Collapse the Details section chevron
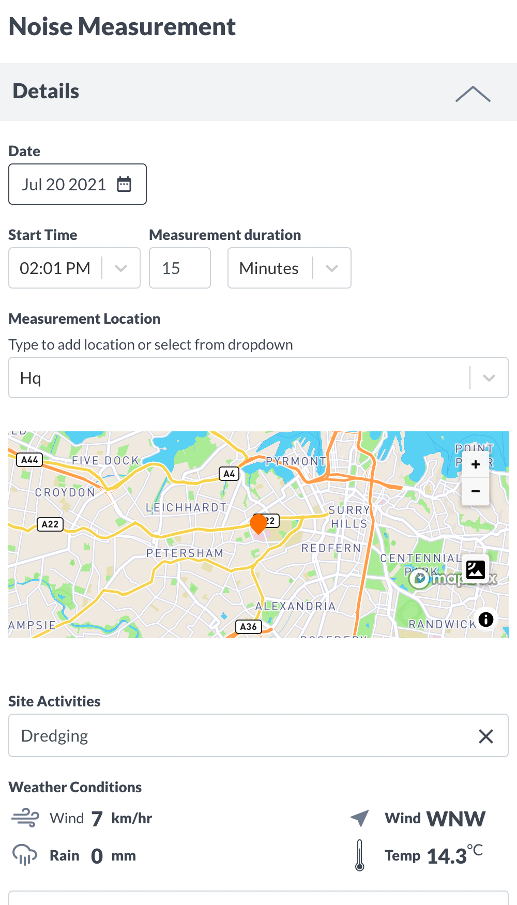The width and height of the screenshot is (517, 905). (473, 94)
